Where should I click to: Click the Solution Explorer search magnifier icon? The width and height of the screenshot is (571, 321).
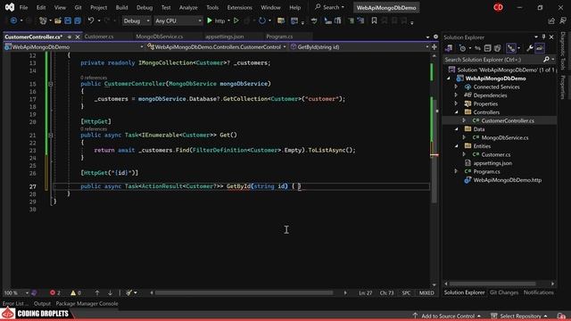[546, 60]
